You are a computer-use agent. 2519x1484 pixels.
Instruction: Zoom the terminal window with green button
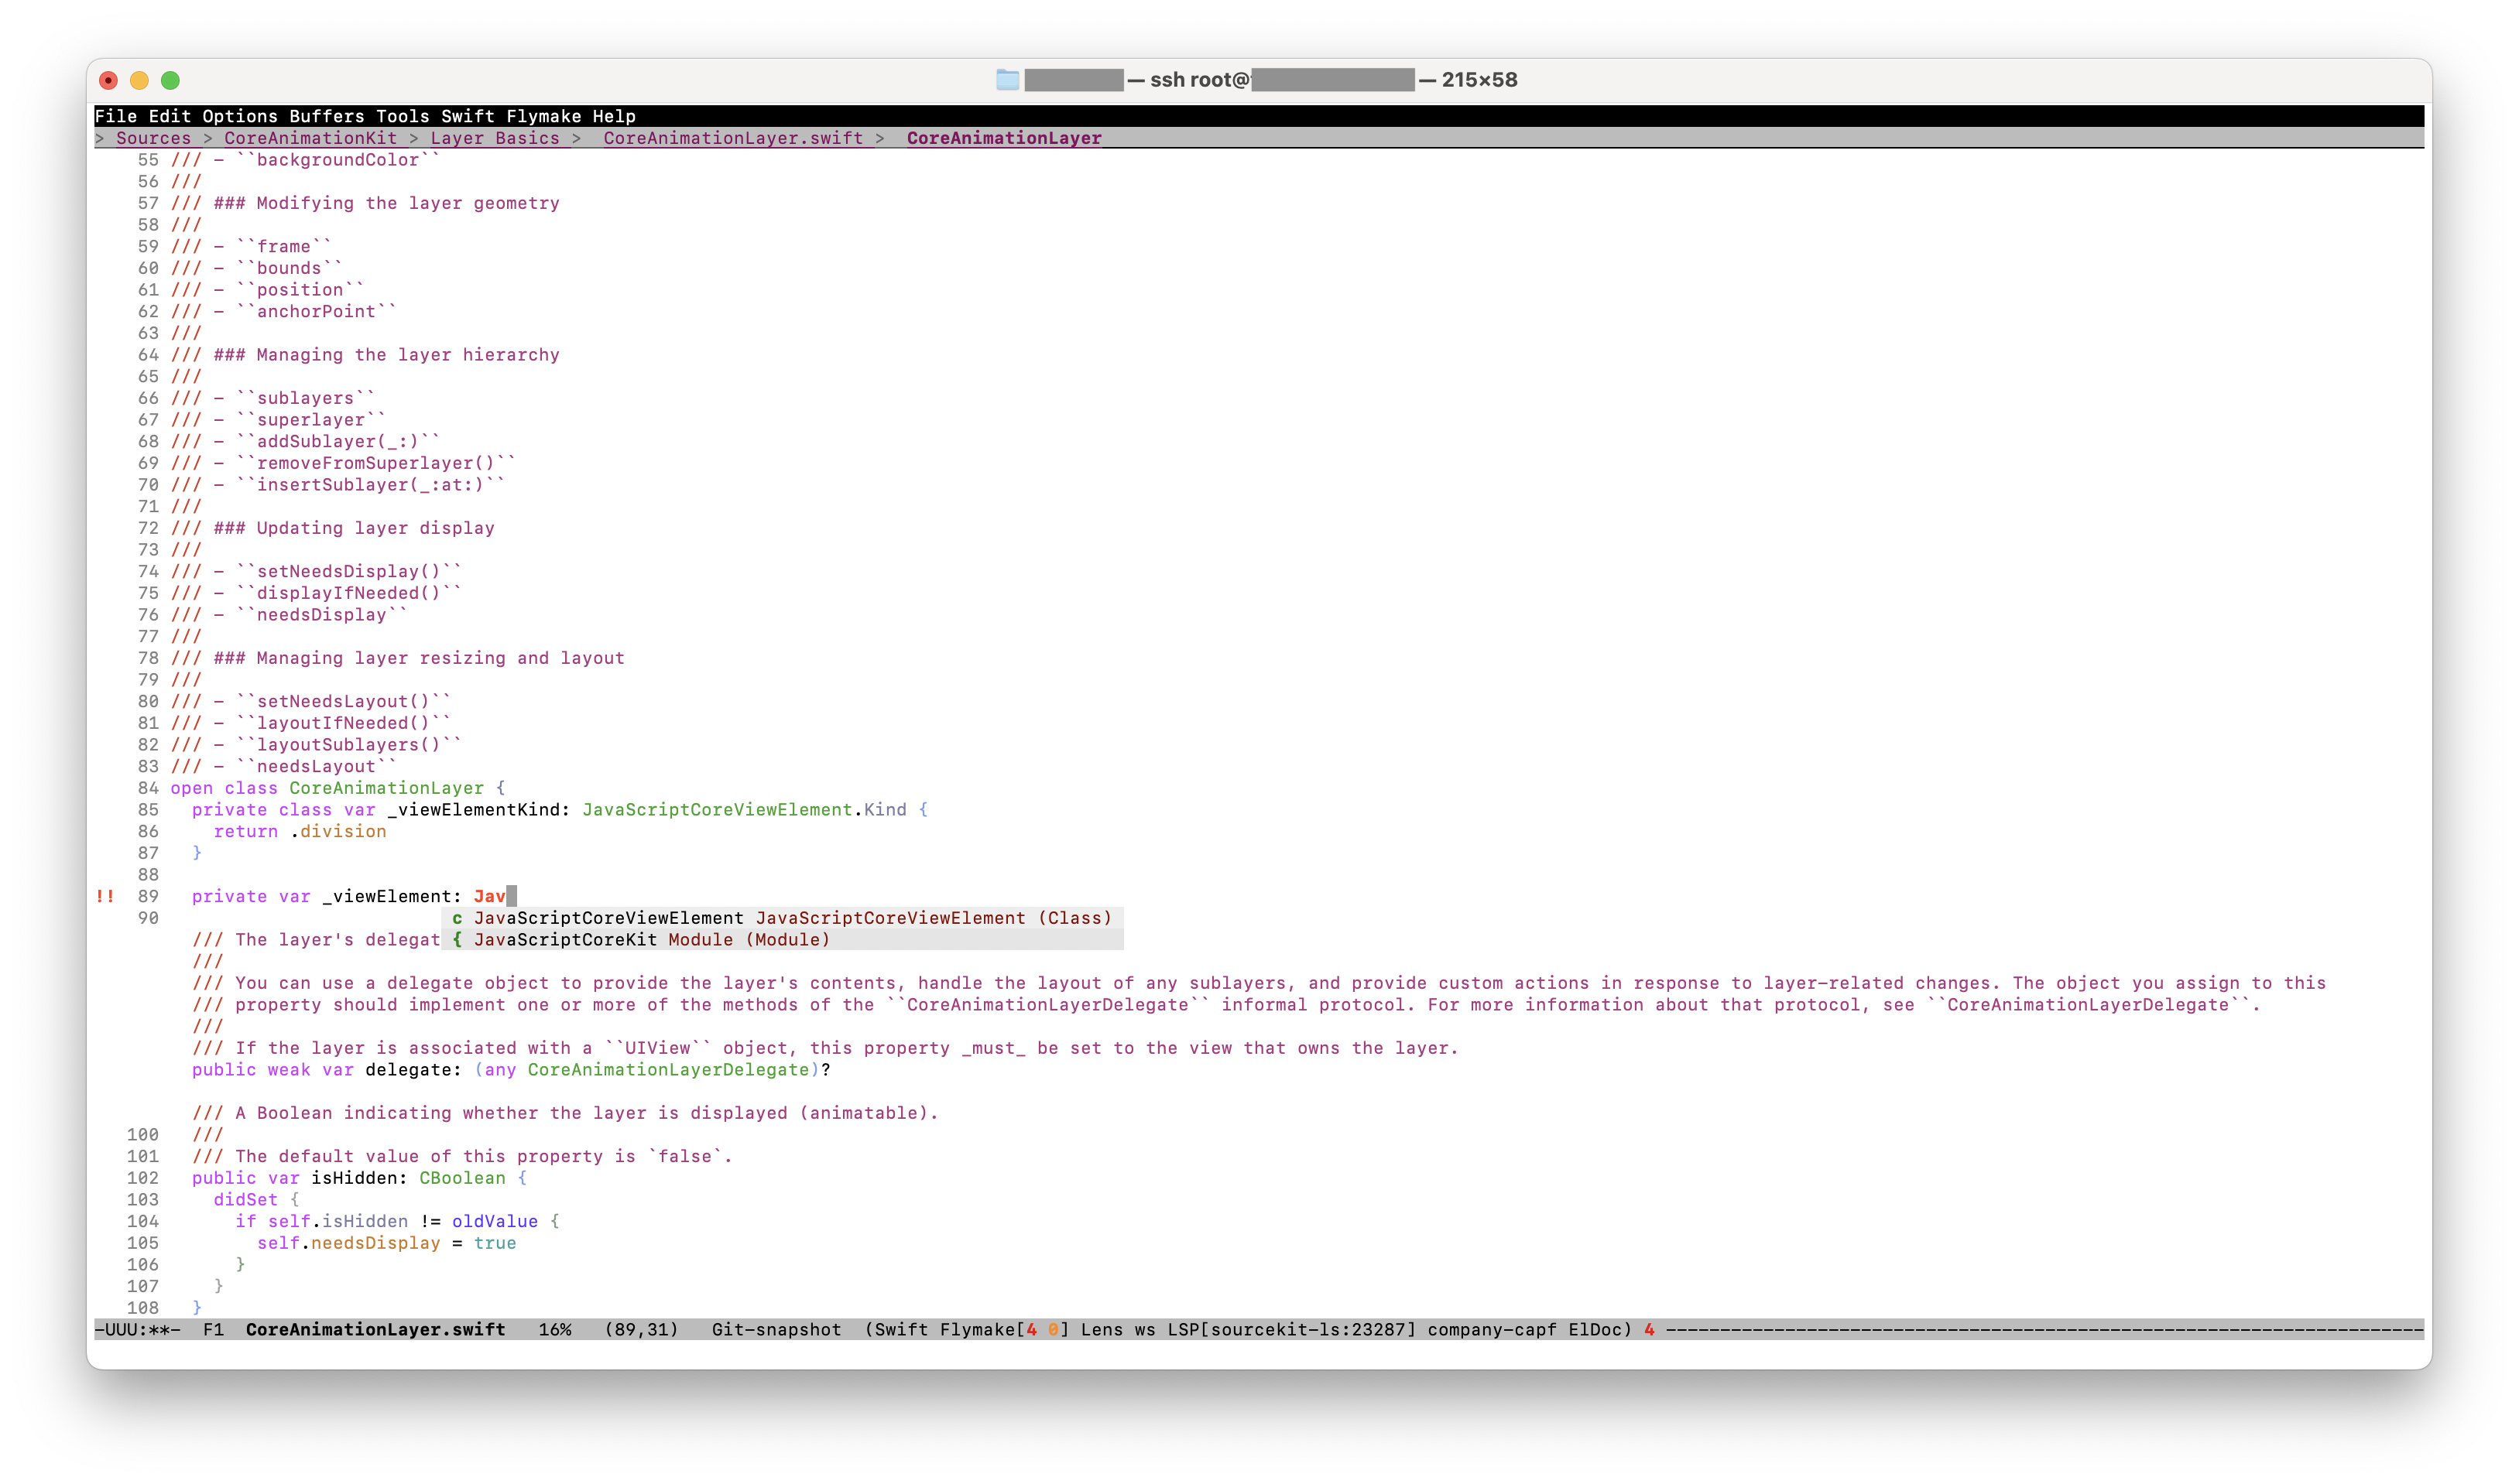click(170, 80)
